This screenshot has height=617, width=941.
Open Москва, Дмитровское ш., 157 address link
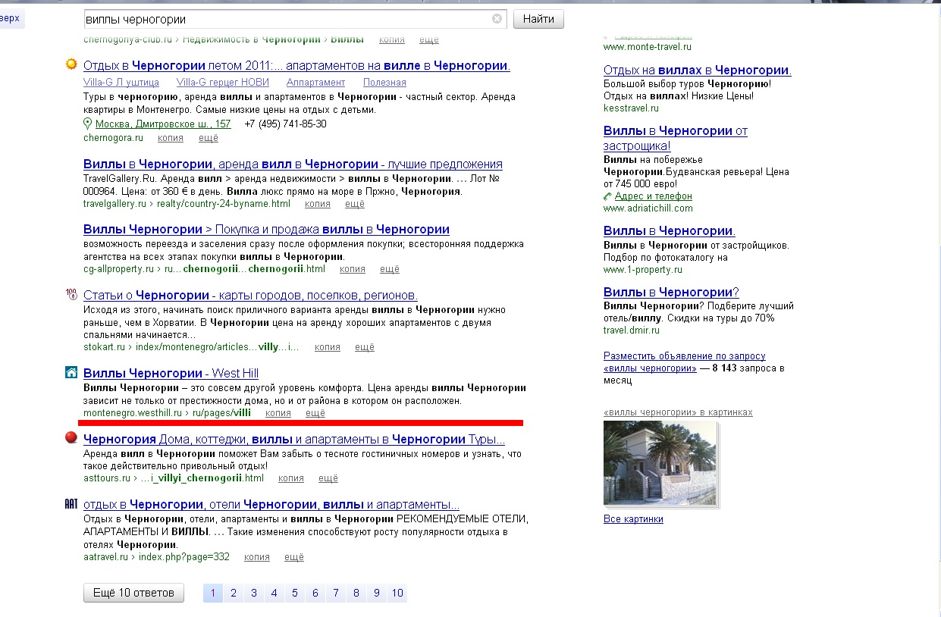163,124
